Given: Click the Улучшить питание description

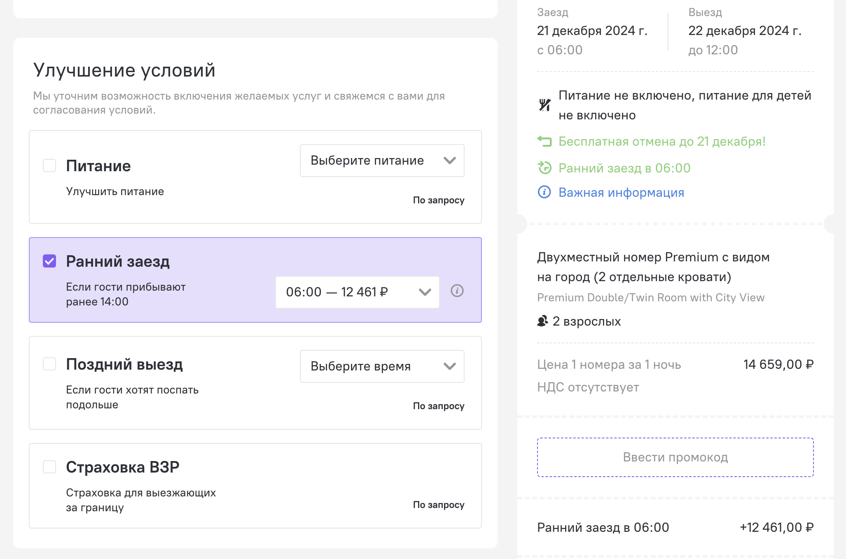Looking at the screenshot, I should [x=115, y=191].
